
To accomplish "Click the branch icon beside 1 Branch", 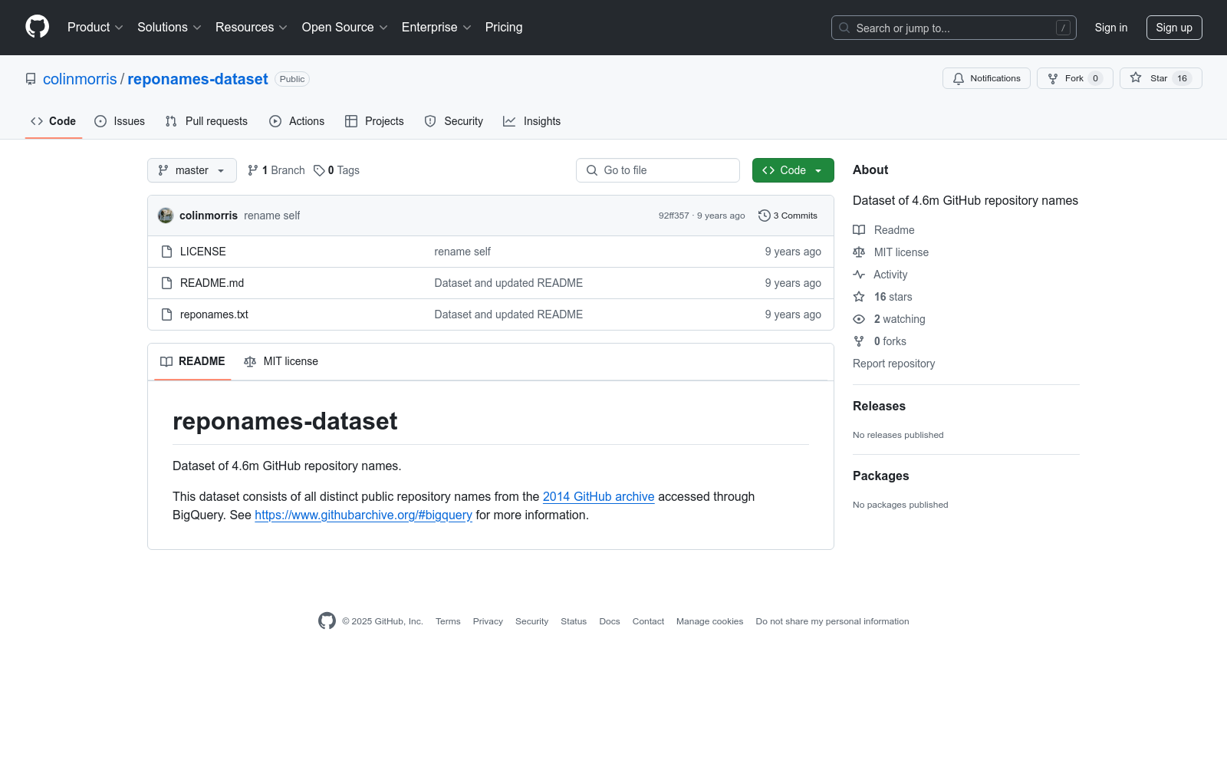I will click(253, 170).
